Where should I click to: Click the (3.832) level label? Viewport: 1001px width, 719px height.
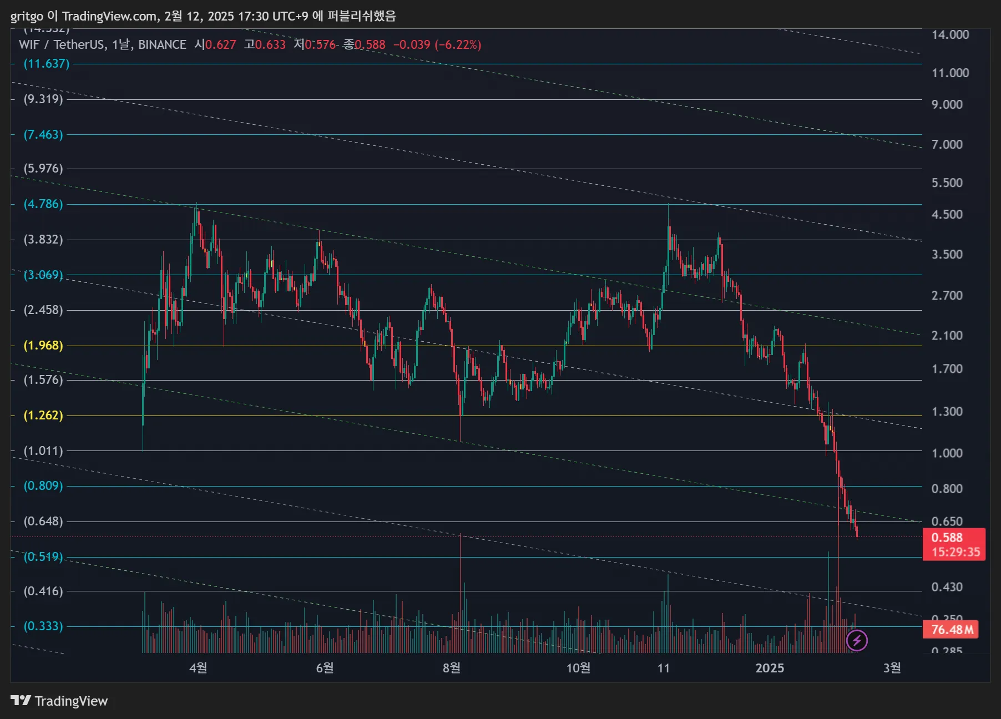pyautogui.click(x=43, y=240)
